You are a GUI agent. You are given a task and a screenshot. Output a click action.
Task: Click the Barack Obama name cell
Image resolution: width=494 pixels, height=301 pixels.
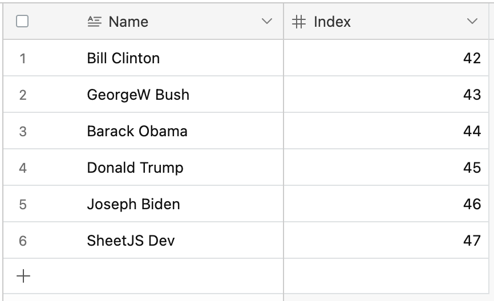pyautogui.click(x=137, y=131)
